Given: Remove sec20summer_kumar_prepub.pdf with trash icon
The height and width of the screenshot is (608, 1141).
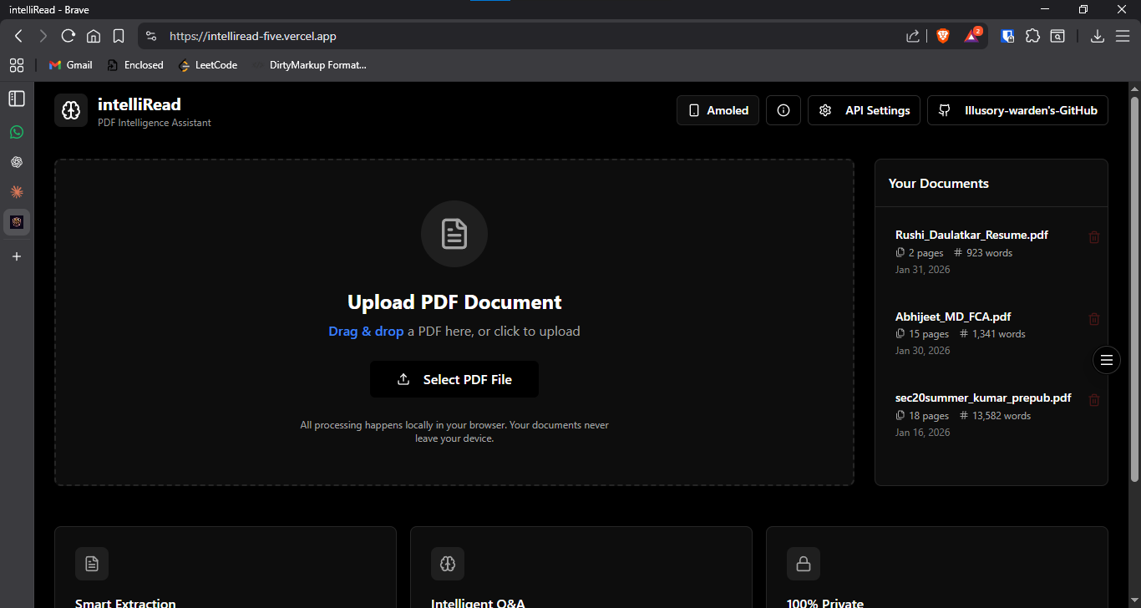Looking at the screenshot, I should (x=1093, y=400).
